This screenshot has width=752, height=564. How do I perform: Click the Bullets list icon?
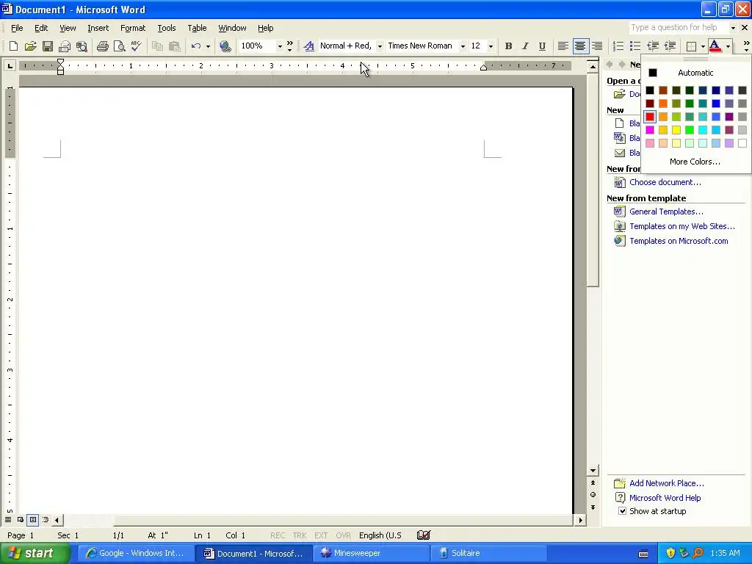[x=635, y=46]
